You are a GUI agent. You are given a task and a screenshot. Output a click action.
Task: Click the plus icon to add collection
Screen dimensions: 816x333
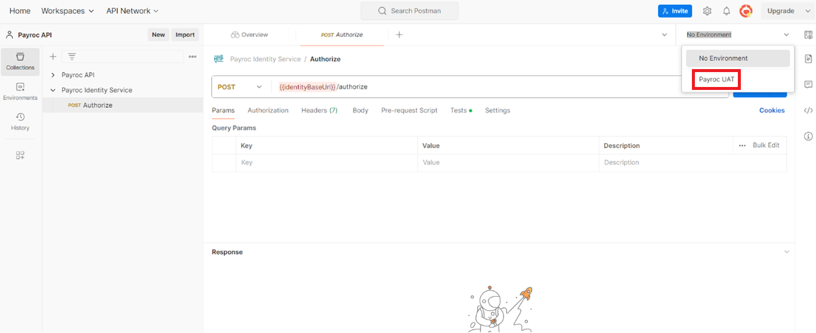coord(53,57)
